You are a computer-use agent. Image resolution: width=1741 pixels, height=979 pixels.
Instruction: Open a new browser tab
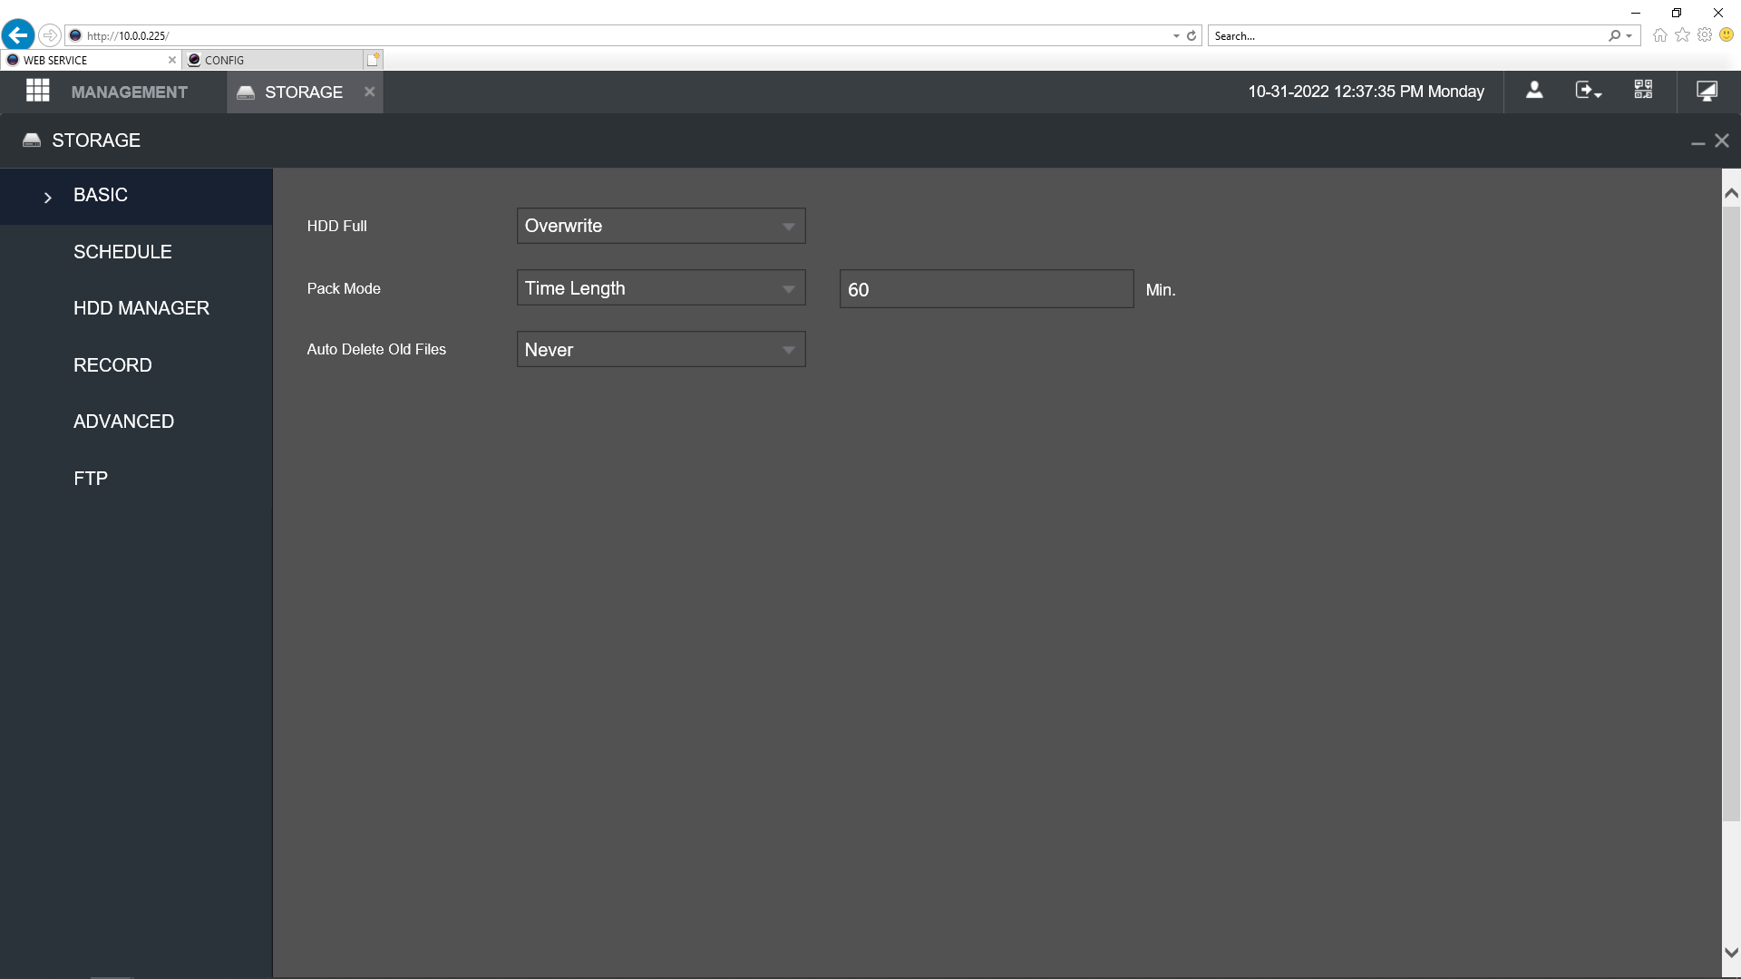(373, 60)
